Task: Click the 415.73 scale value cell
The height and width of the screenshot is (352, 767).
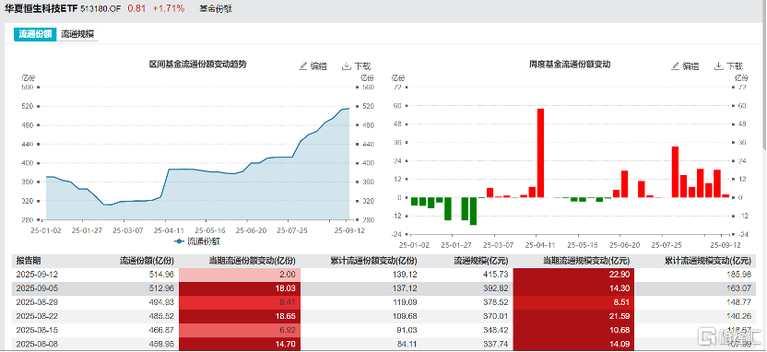Action: pyautogui.click(x=495, y=275)
